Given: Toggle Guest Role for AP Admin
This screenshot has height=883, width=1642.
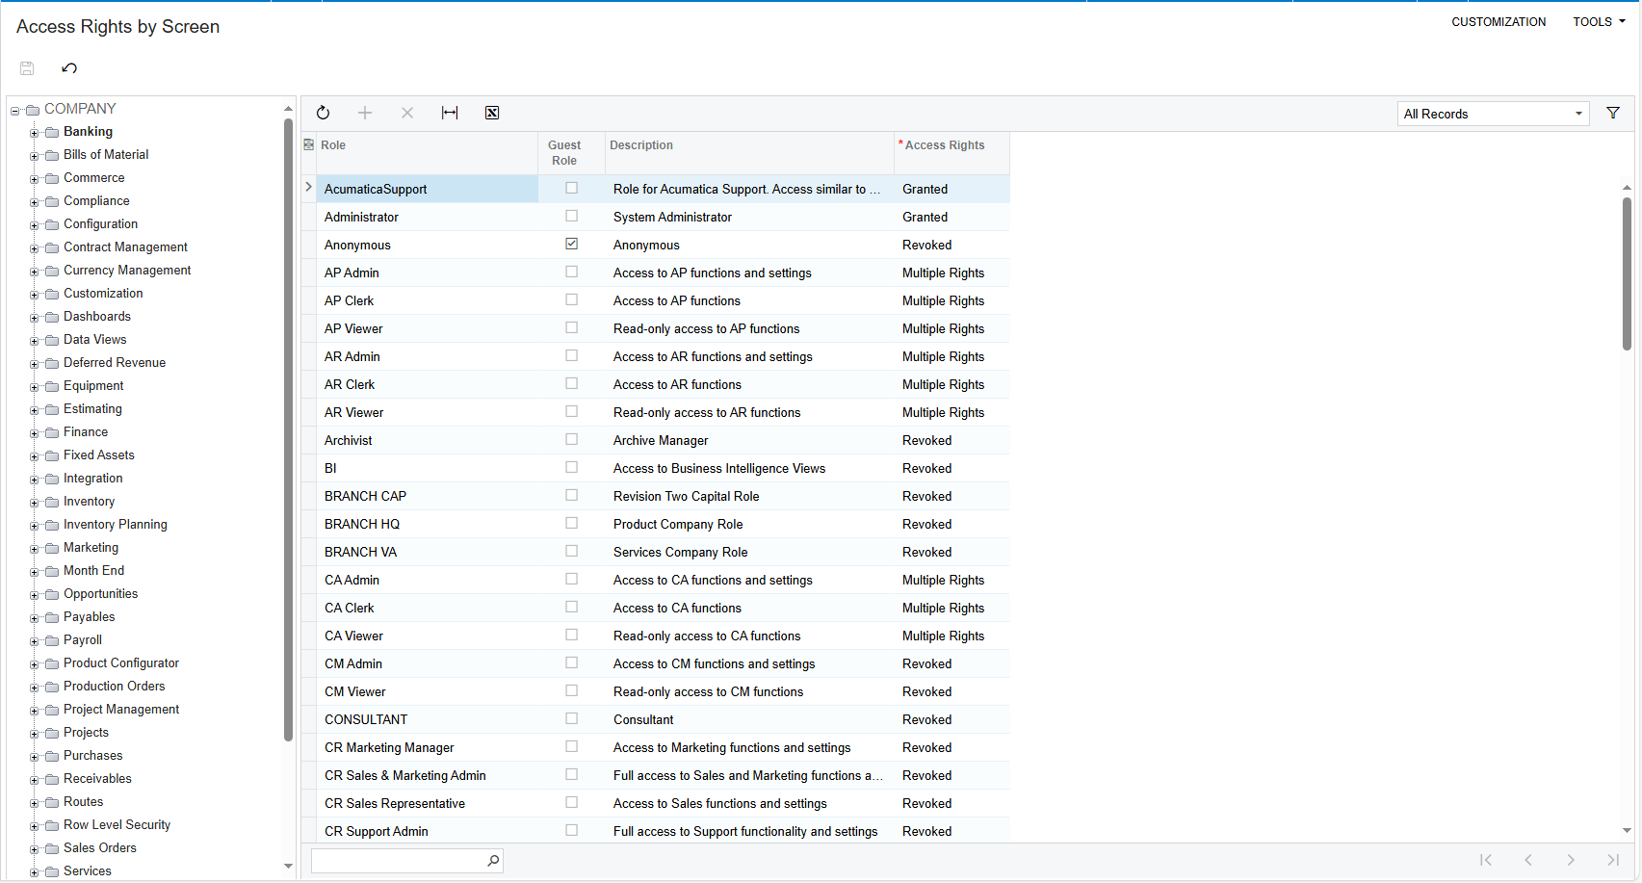Looking at the screenshot, I should (x=572, y=272).
